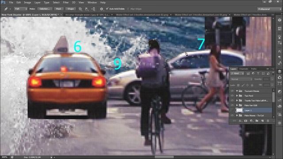Filter layers by smart objects icon
Viewport: 283px width, 159px height.
click(268, 73)
